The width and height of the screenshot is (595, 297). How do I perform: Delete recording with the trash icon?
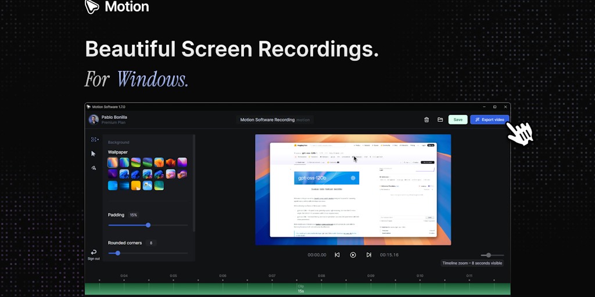(x=426, y=119)
